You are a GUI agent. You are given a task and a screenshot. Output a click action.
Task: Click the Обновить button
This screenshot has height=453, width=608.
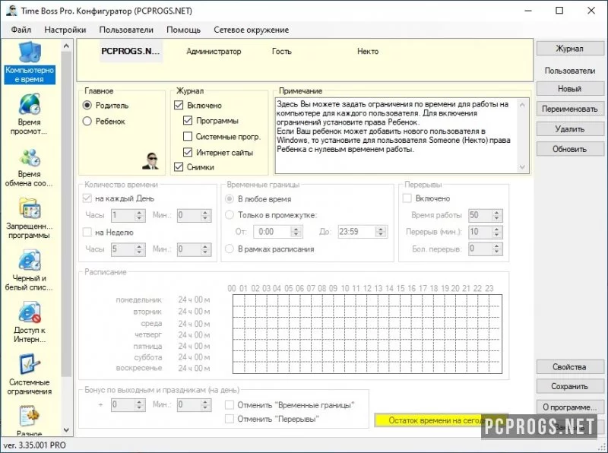tap(570, 149)
